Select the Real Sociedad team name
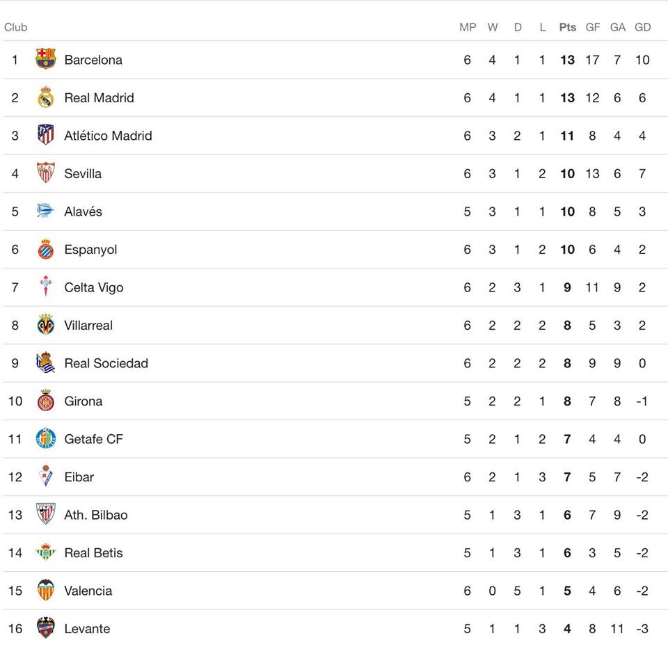Image resolution: width=668 pixels, height=647 pixels. [106, 363]
